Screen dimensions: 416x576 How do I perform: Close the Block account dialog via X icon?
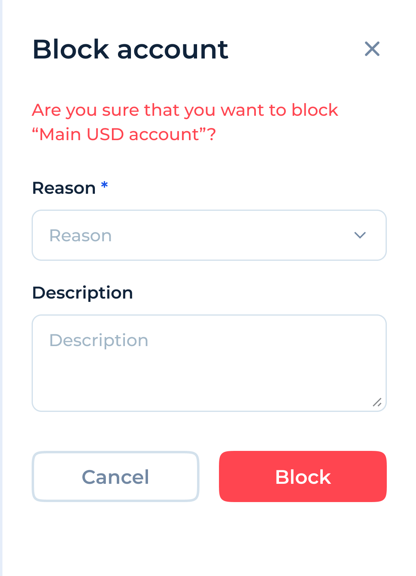pos(372,49)
